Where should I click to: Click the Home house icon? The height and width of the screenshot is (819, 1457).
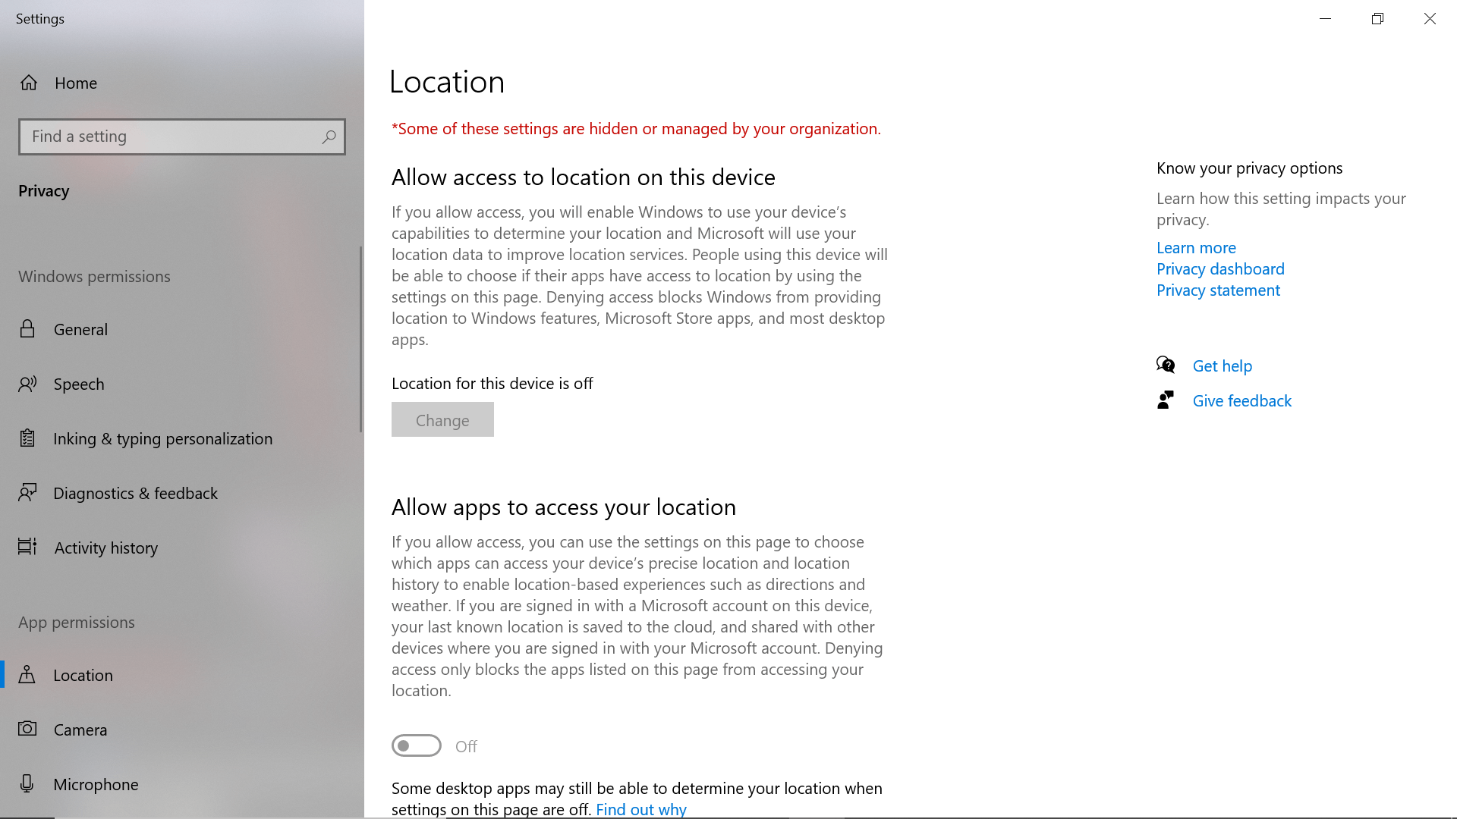pyautogui.click(x=29, y=83)
